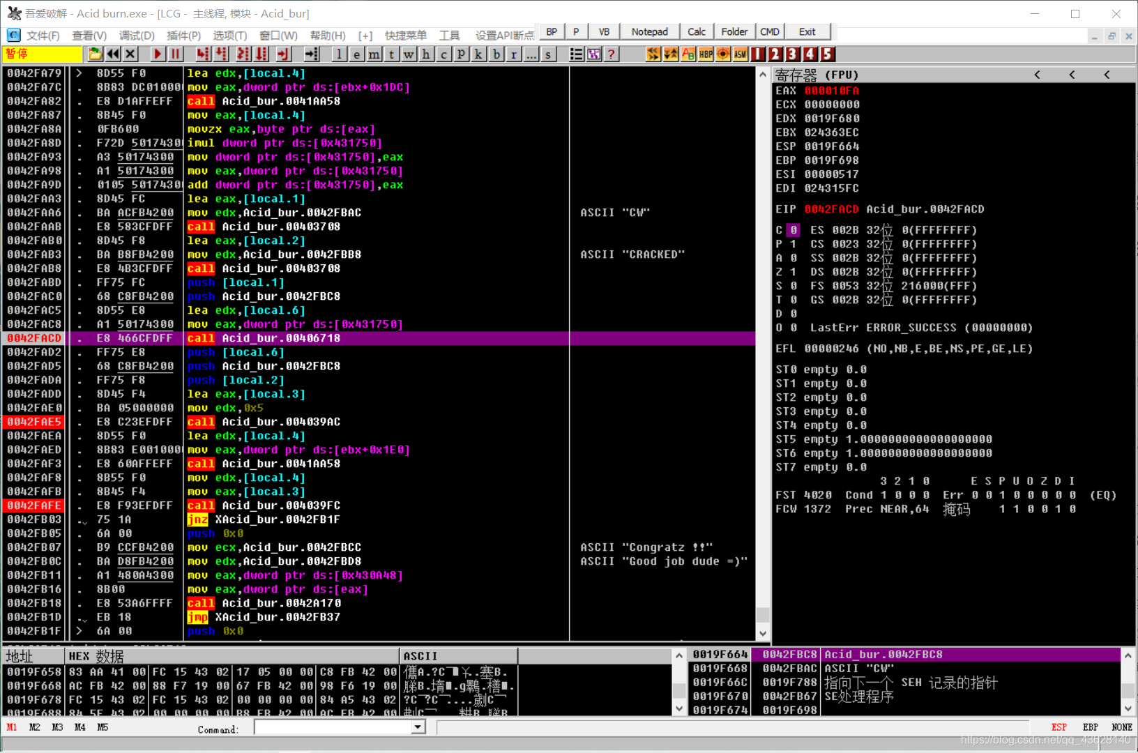The width and height of the screenshot is (1138, 753).
Task: Click the appearance grid icon
Action: (594, 54)
